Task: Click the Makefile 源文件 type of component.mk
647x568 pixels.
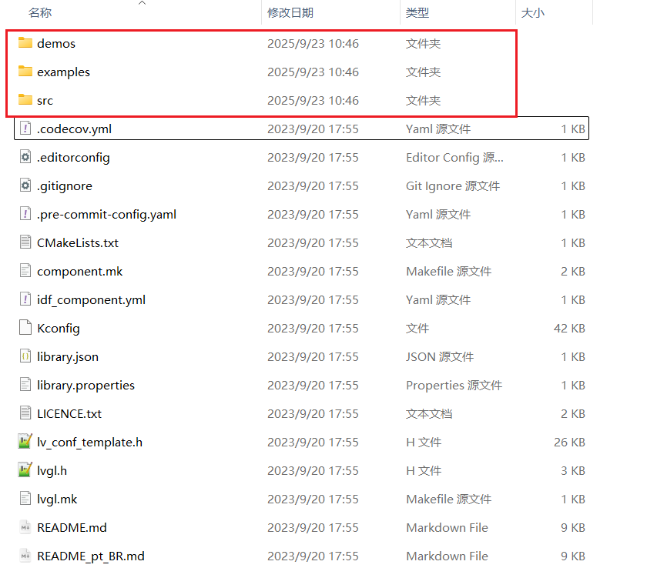Action: (x=448, y=271)
